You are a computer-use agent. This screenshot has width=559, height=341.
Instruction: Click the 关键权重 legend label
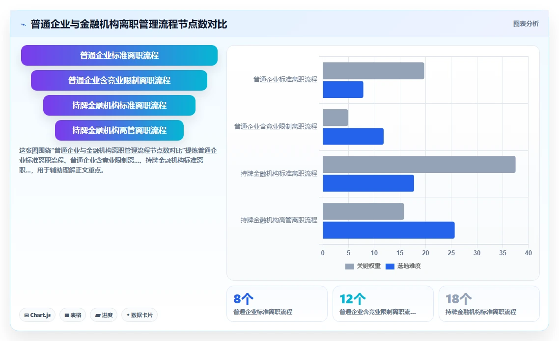point(368,266)
